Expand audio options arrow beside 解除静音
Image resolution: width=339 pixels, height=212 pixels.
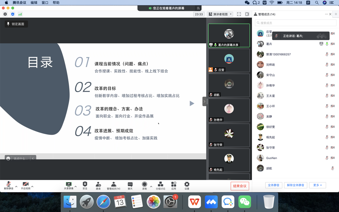tap(16, 187)
